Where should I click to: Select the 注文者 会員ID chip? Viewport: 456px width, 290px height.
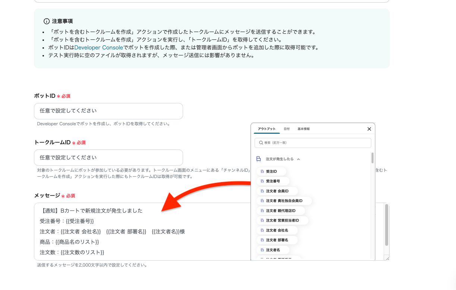[x=277, y=191]
